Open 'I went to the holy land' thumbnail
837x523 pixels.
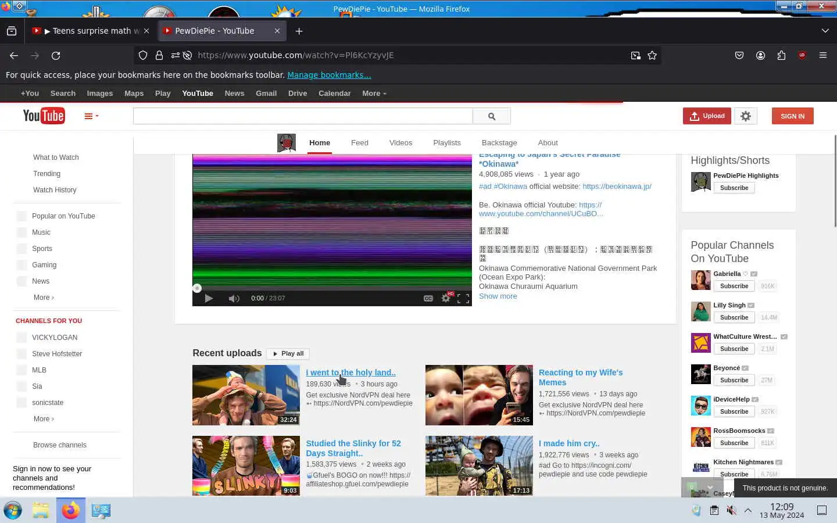coord(246,395)
